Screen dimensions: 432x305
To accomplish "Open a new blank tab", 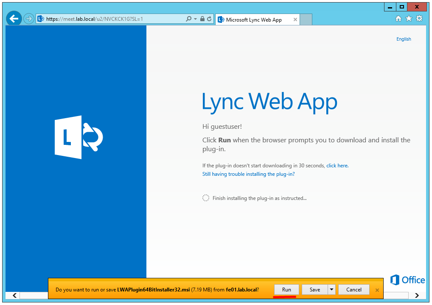I will tap(306, 19).
